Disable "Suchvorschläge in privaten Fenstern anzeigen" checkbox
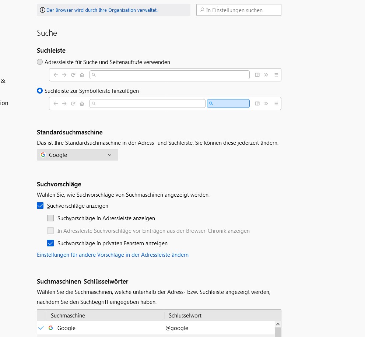The height and width of the screenshot is (337, 365). click(x=50, y=243)
